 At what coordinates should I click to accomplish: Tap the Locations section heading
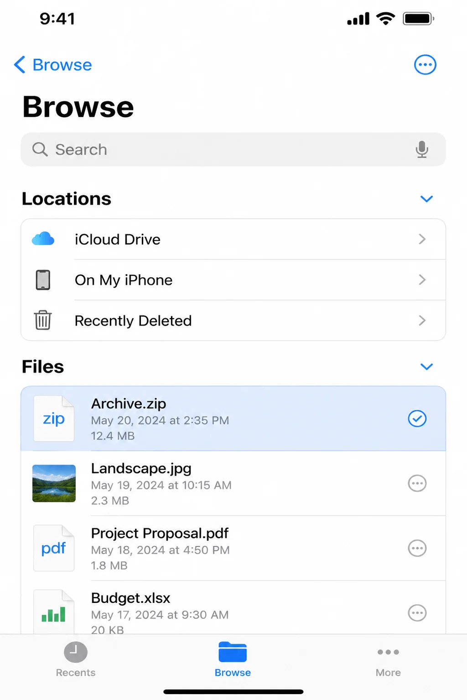(67, 199)
